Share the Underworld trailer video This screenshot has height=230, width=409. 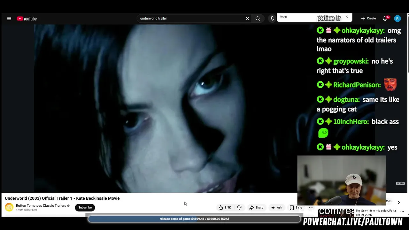[x=256, y=208]
